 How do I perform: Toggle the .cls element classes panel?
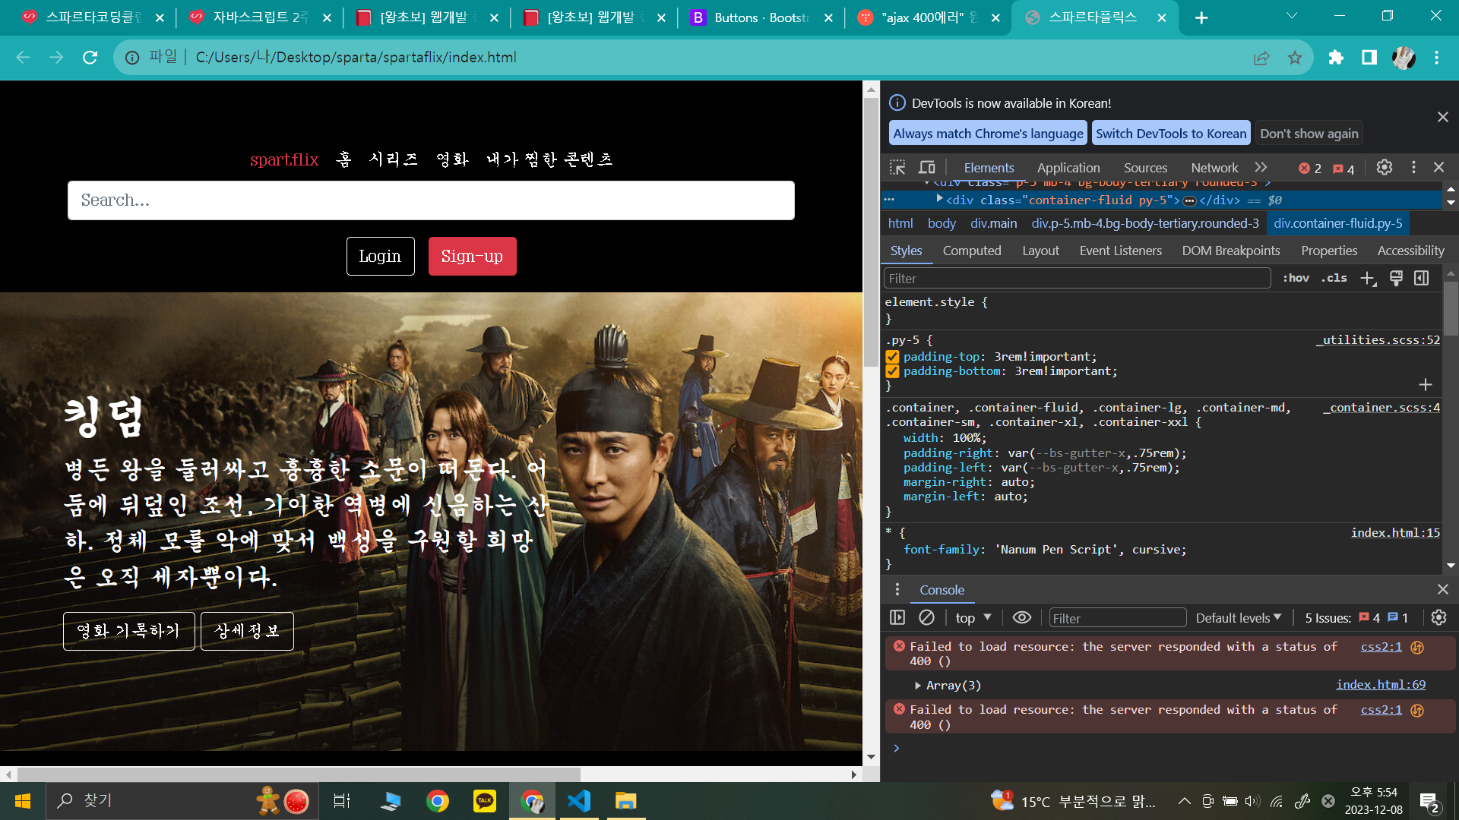point(1334,279)
